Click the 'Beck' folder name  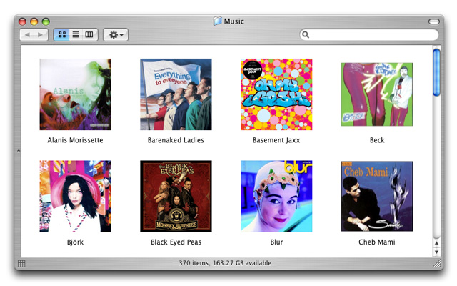pyautogui.click(x=377, y=140)
